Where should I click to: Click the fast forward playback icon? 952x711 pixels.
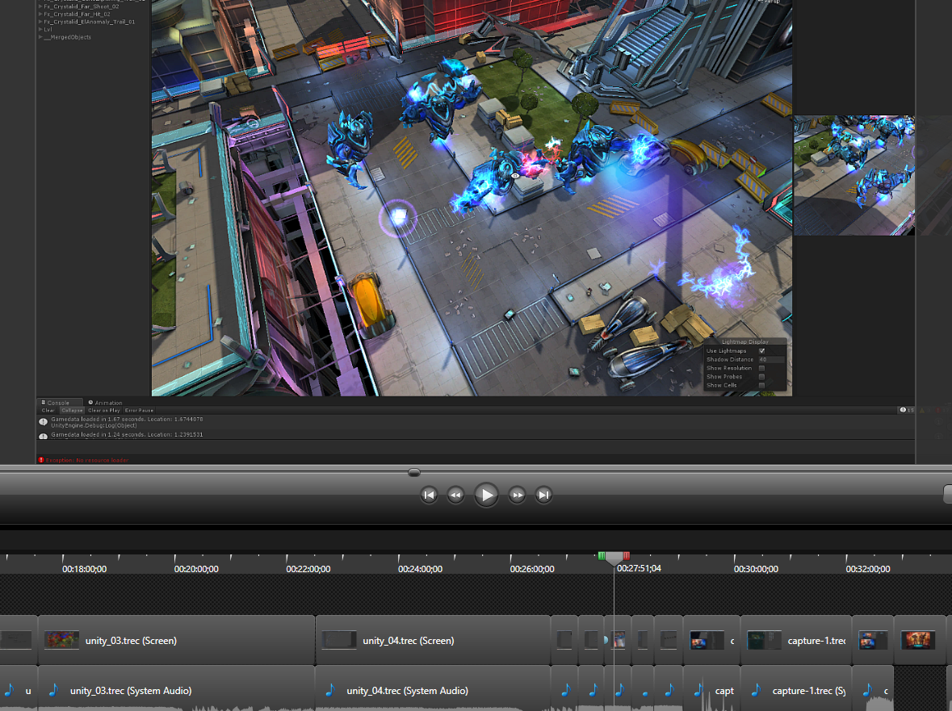coord(518,496)
